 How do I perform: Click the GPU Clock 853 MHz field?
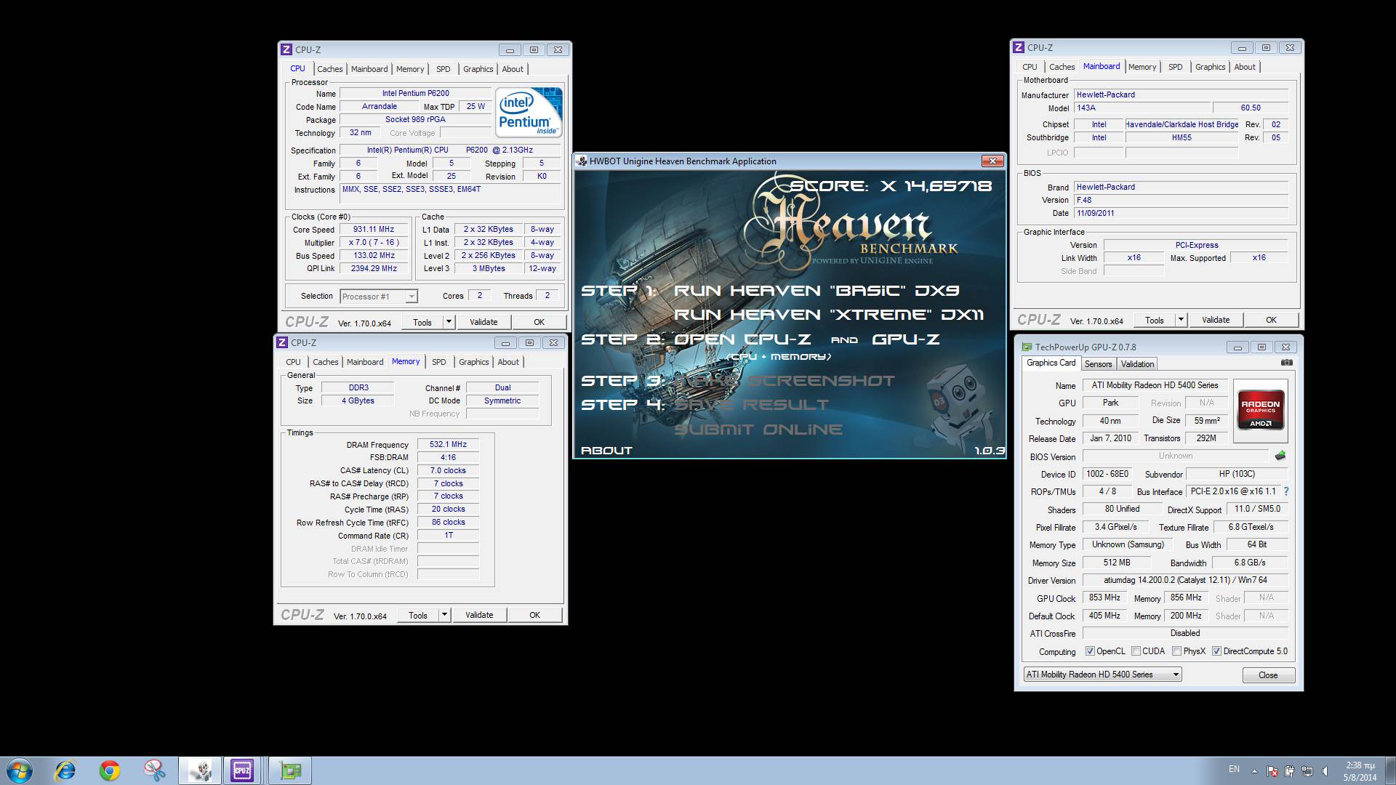pos(1104,597)
